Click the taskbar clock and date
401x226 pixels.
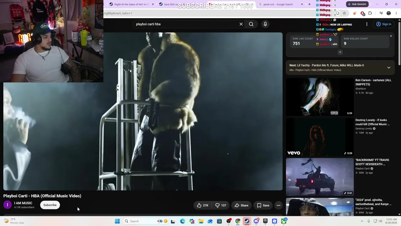click(x=392, y=221)
